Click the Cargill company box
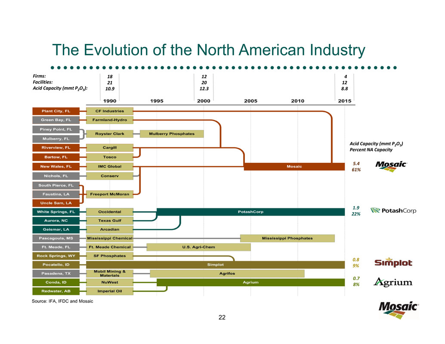Screen dimensions: 445x344 pos(110,148)
